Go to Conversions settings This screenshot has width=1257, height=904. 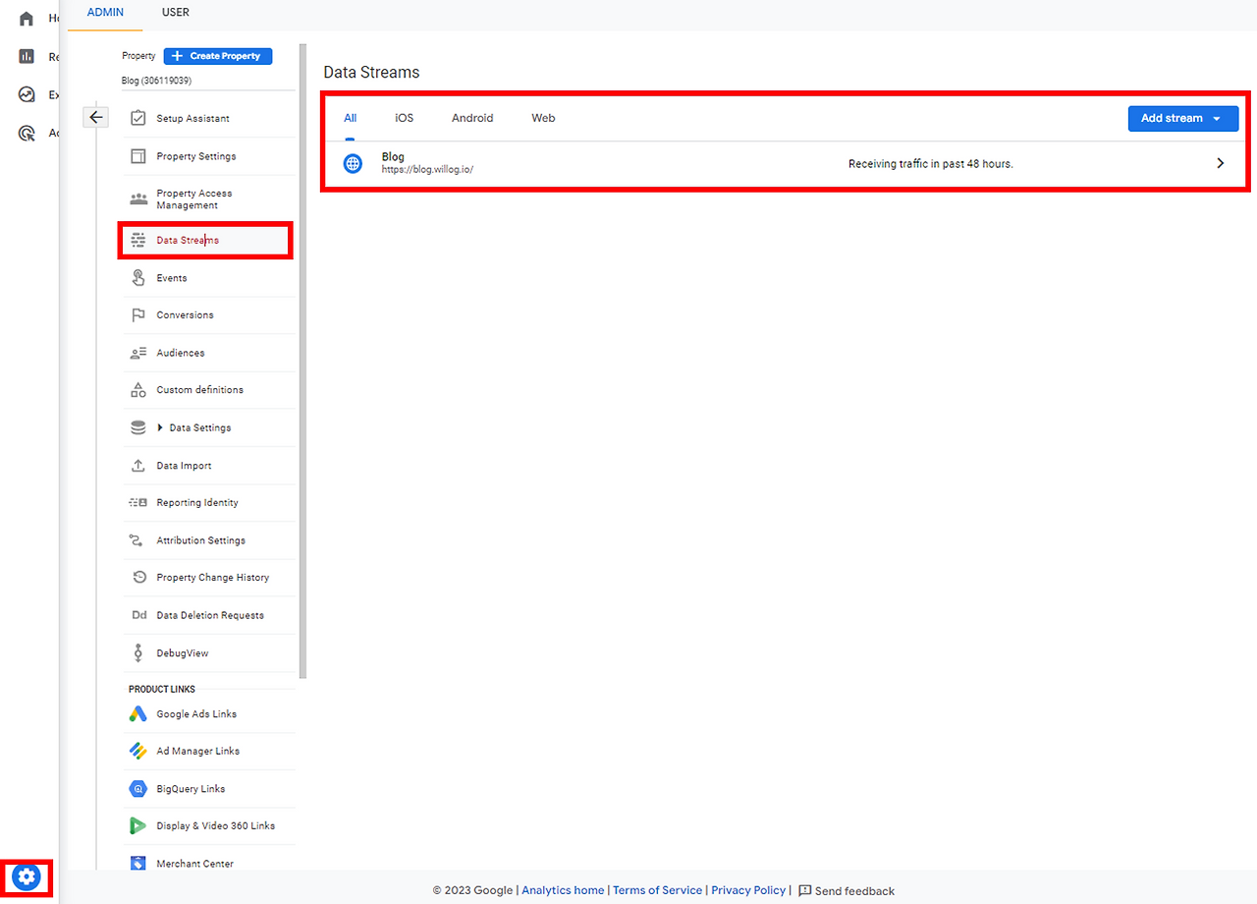[x=209, y=315]
